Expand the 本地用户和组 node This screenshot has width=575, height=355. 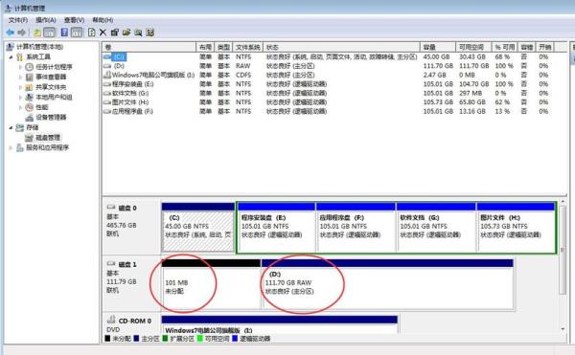coord(20,98)
